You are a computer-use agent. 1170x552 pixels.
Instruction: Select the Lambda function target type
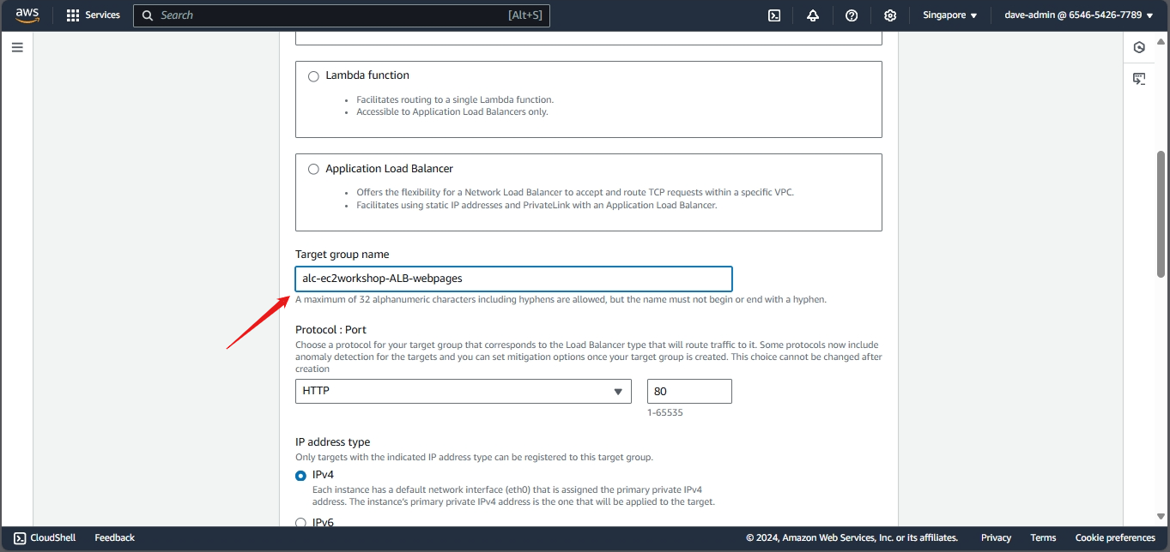coord(313,75)
